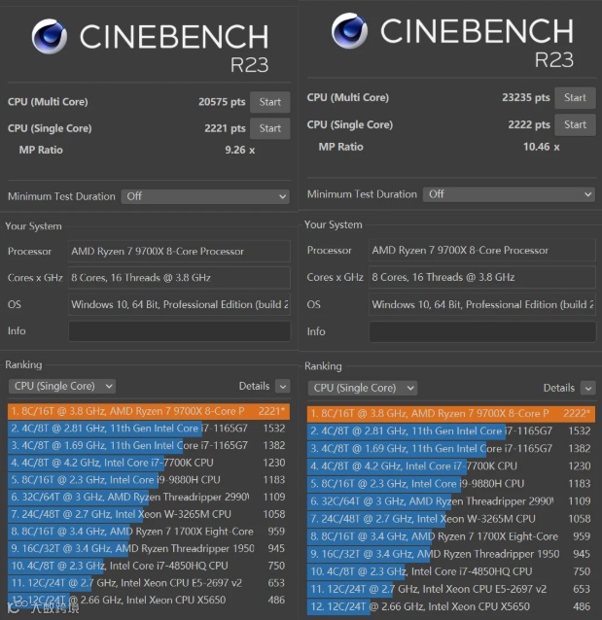Select Ryzen 7 9700X ranking row scoring 2221
Screen dimensions: 602x620
pyautogui.click(x=149, y=411)
